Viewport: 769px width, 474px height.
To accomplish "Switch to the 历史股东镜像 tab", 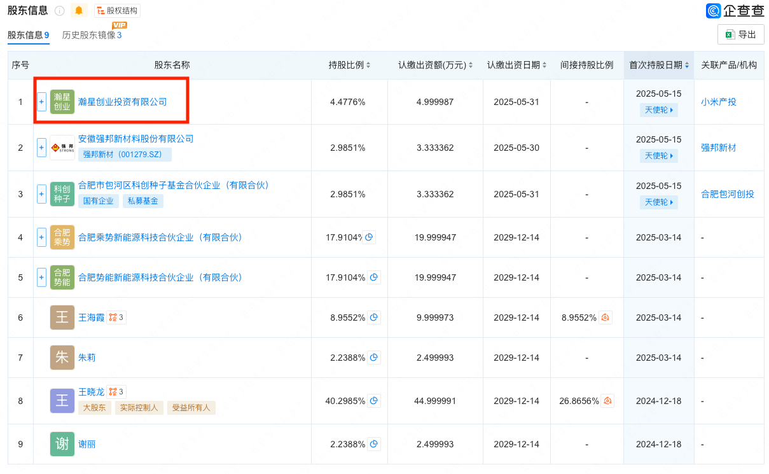I will (92, 35).
